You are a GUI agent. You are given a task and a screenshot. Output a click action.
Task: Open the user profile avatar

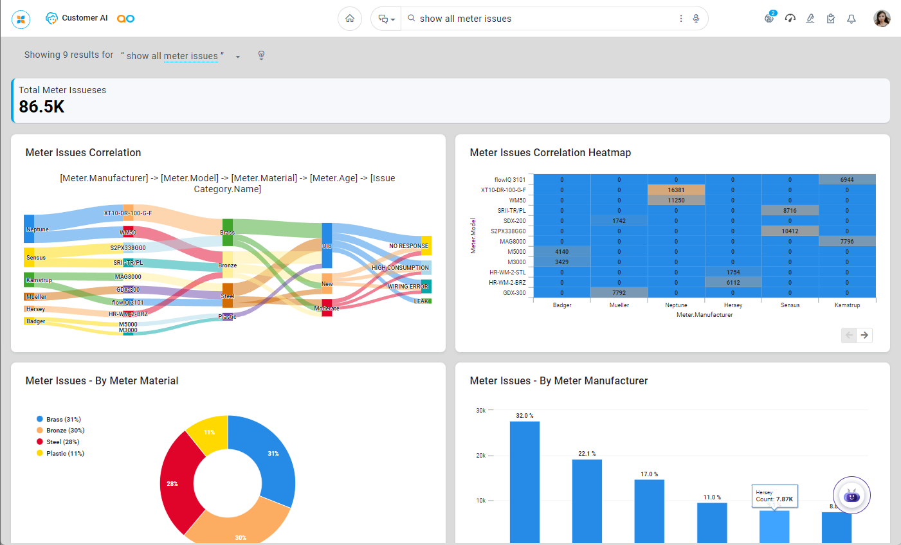pyautogui.click(x=882, y=19)
